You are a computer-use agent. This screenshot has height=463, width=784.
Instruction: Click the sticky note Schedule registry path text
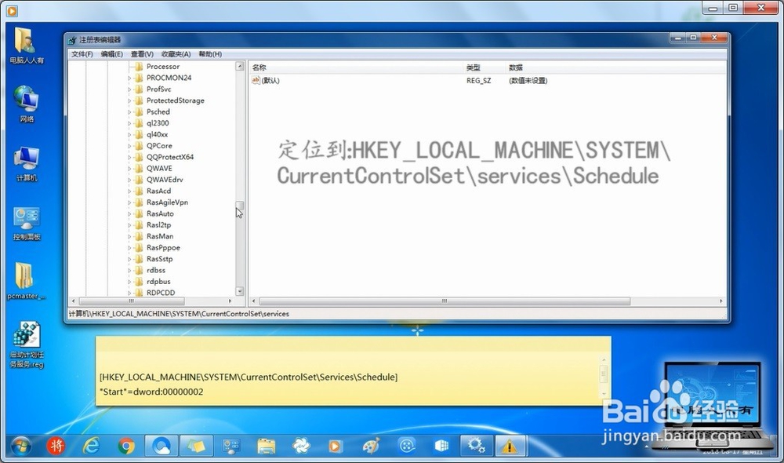(x=249, y=377)
